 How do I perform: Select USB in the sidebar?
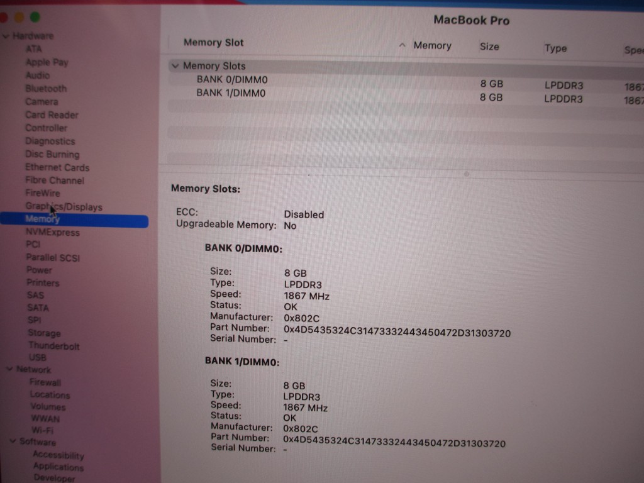(x=37, y=357)
